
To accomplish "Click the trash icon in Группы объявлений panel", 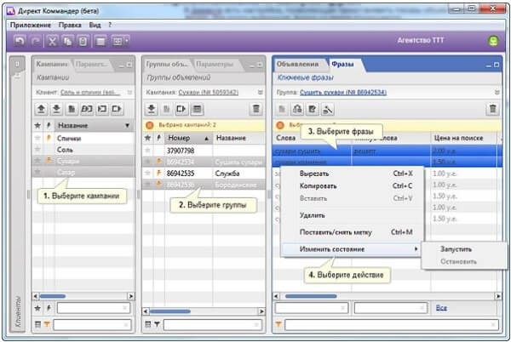I will pyautogui.click(x=256, y=109).
